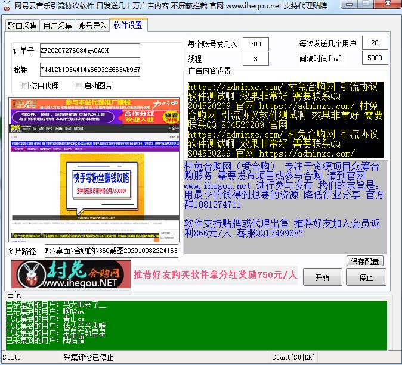Start sending with the 开始 button

pos(323,277)
